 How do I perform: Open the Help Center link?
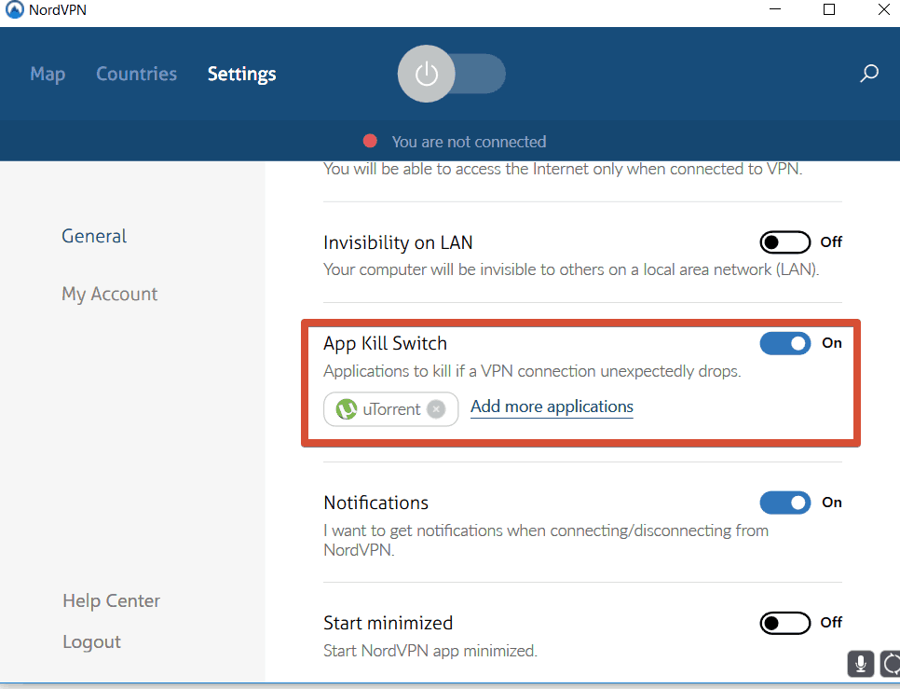[x=112, y=600]
